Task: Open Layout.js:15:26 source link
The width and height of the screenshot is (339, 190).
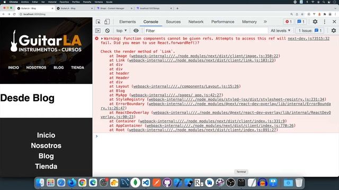Action: coord(186,87)
